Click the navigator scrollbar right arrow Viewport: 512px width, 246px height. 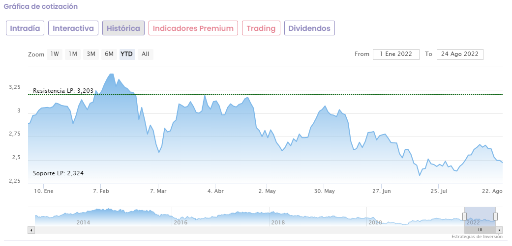(499, 230)
